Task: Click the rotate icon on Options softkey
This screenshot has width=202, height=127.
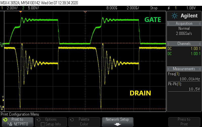Action: 39,120
